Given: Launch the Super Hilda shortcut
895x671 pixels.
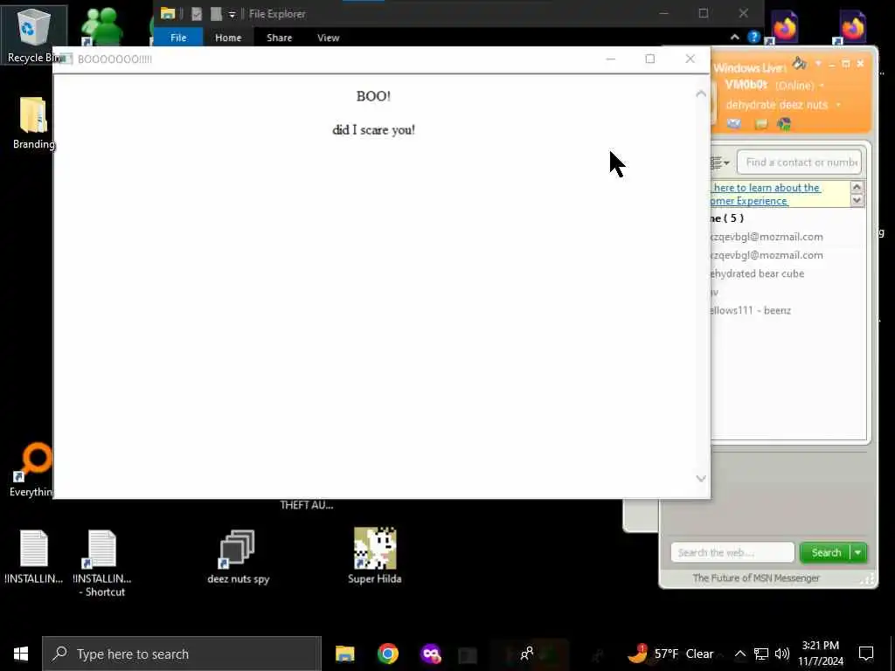Looking at the screenshot, I should coord(374,555).
